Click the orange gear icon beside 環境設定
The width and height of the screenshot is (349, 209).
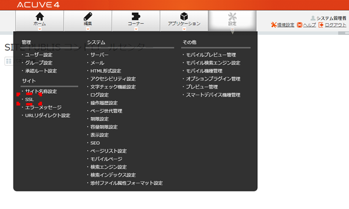(274, 25)
